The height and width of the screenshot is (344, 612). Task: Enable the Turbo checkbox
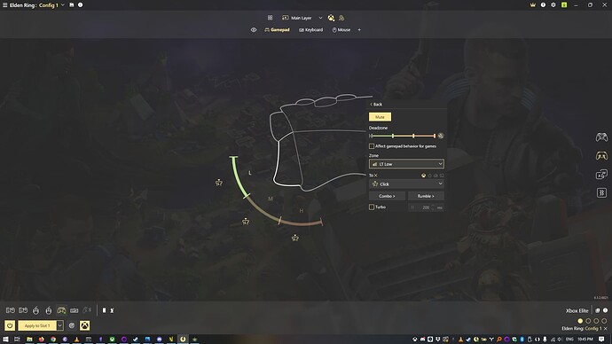[x=372, y=207]
